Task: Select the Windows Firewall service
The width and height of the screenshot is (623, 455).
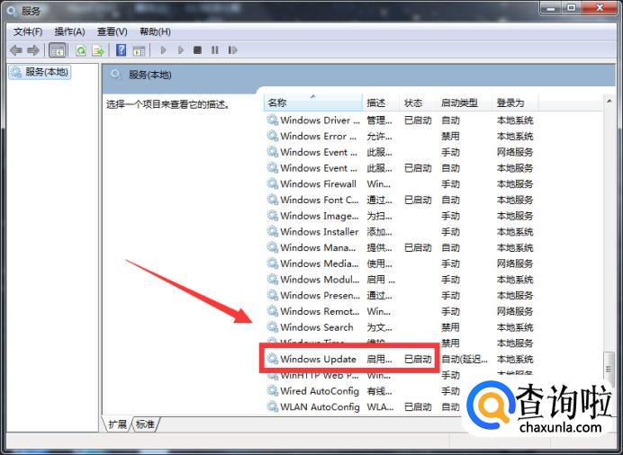Action: (401, 183)
